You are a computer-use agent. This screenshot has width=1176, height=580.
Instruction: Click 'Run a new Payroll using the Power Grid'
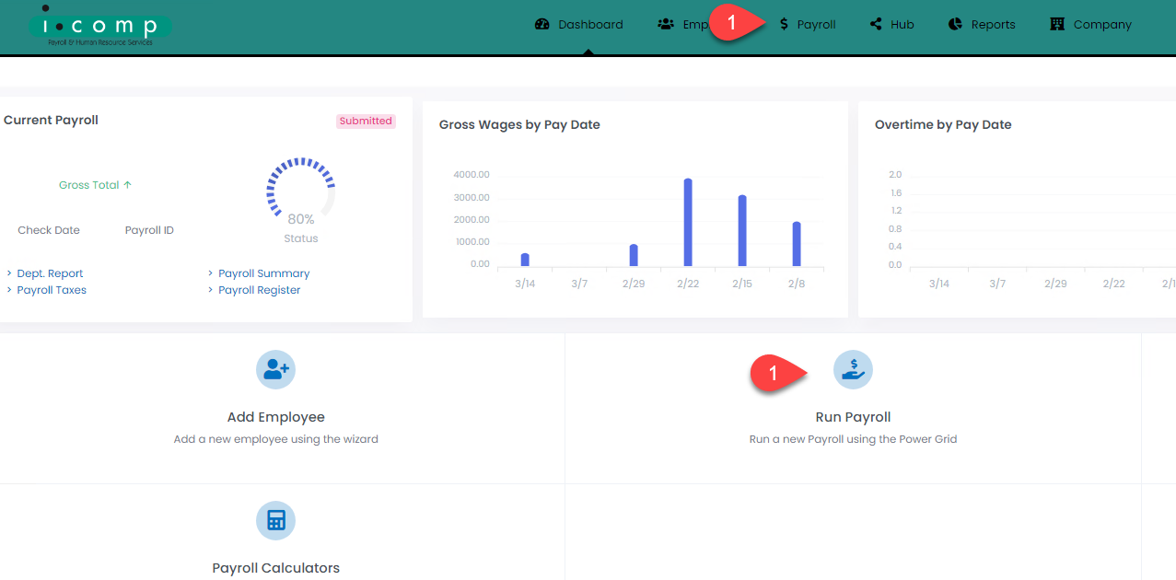(853, 439)
